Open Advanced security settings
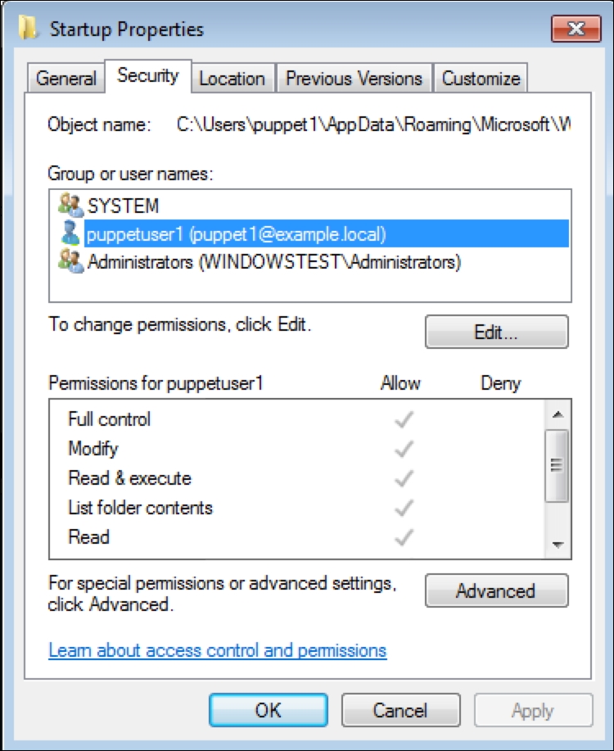The width and height of the screenshot is (614, 751). click(495, 590)
